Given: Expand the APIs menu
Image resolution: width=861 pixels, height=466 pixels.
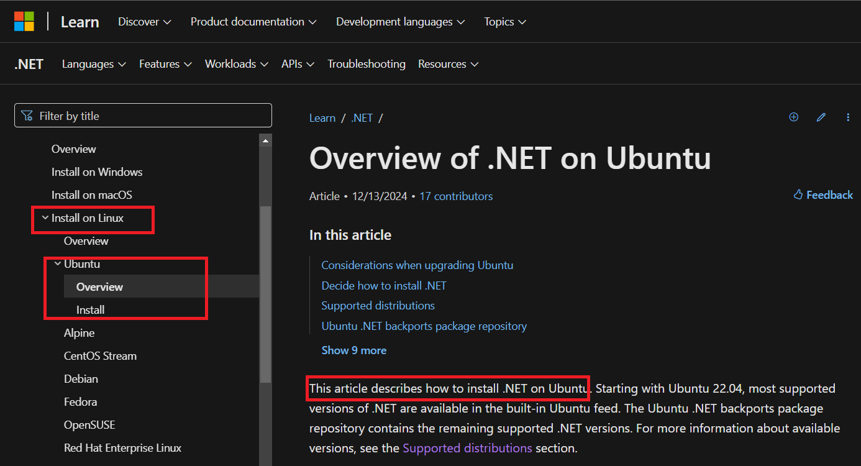Looking at the screenshot, I should (298, 64).
